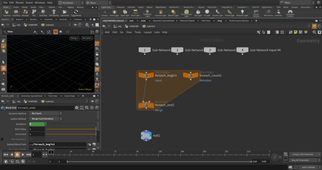
Task: Open the Persp viewport menu
Action: [75, 38]
